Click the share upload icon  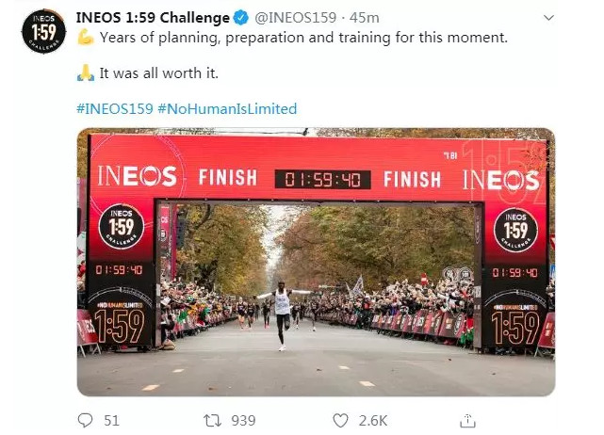coord(466,420)
